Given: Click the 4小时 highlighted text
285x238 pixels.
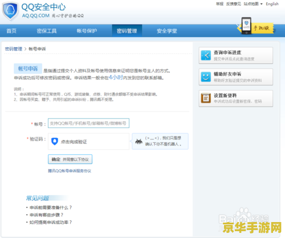Looking at the screenshot, I should tap(116, 77).
